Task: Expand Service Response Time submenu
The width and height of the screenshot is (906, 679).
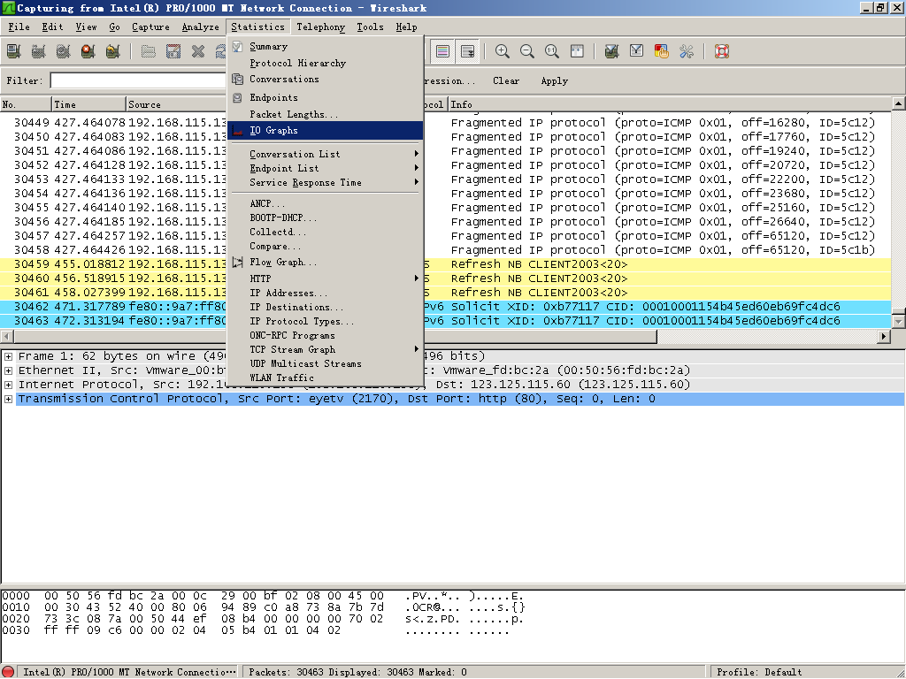Action: coord(326,182)
